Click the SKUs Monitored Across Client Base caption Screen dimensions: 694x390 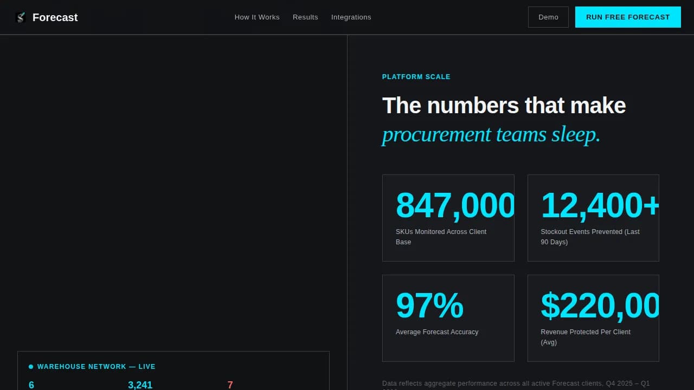[x=441, y=237]
